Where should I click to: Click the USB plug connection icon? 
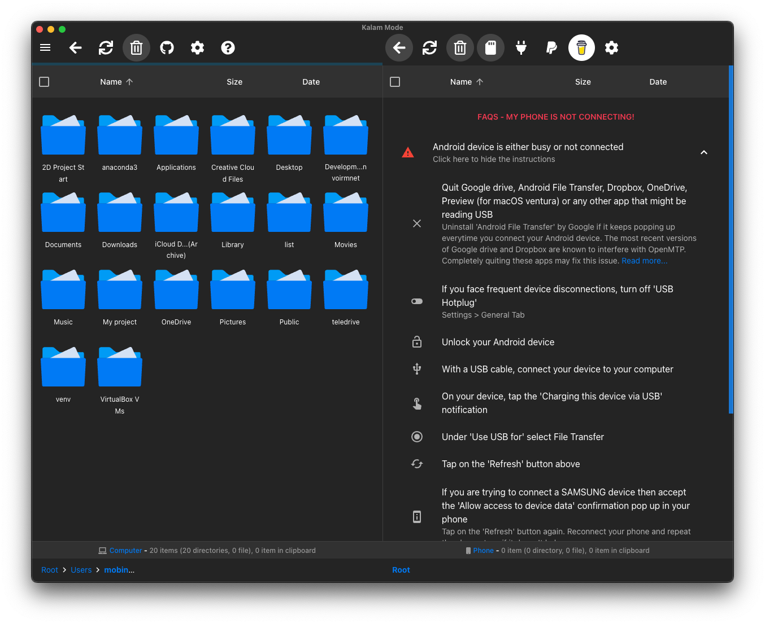(x=521, y=48)
